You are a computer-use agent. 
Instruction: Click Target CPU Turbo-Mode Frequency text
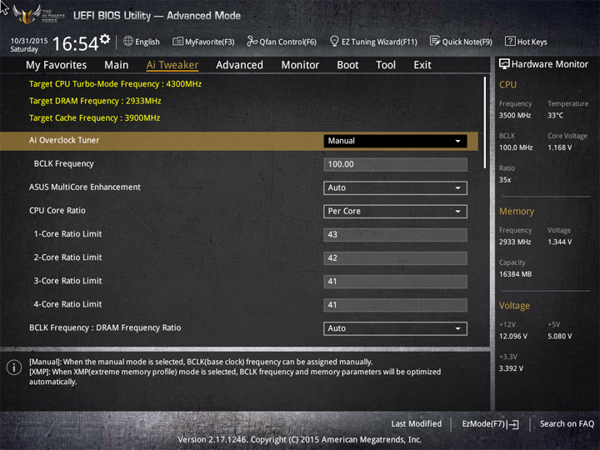(115, 84)
